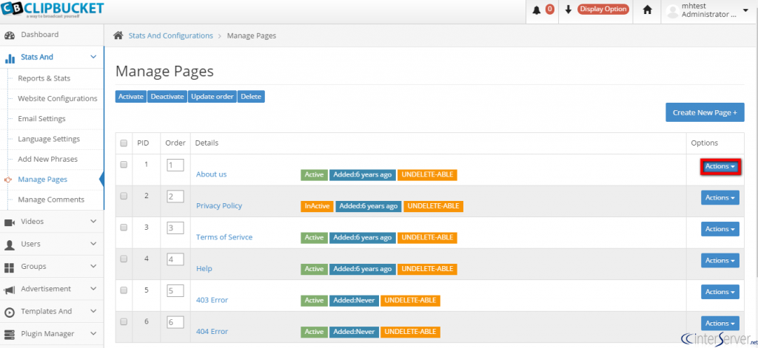The height and width of the screenshot is (348, 758).
Task: Click the Advertisement megaphone icon
Action: [x=9, y=290]
